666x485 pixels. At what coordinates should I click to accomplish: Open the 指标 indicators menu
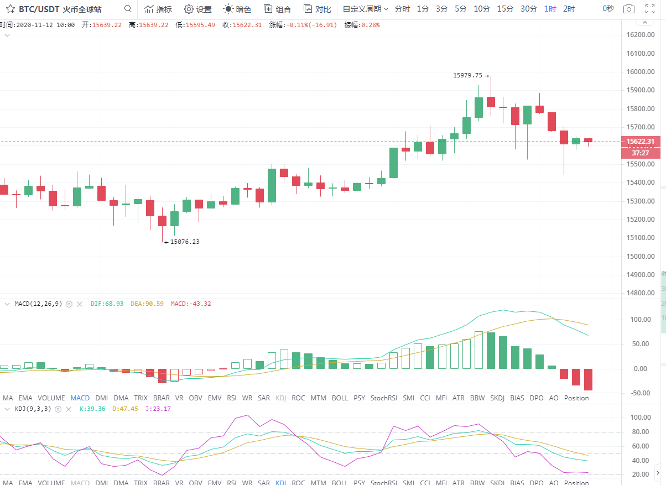tap(158, 9)
